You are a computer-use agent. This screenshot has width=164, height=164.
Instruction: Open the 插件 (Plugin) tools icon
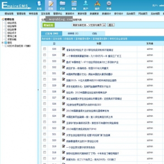(97, 5)
